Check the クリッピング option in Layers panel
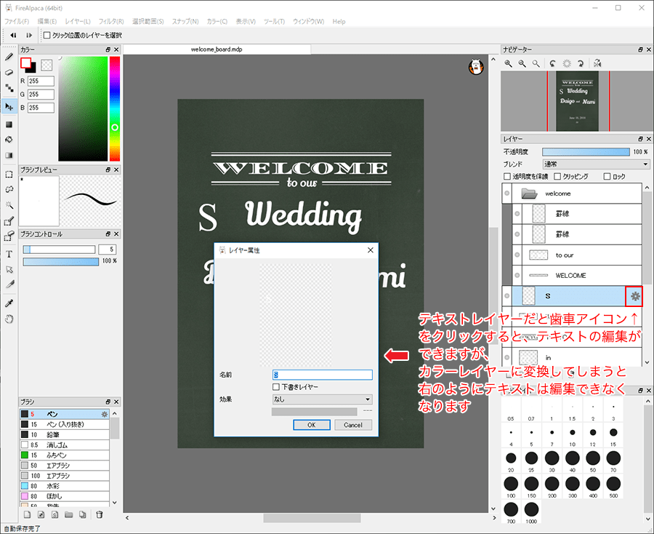 [557, 177]
